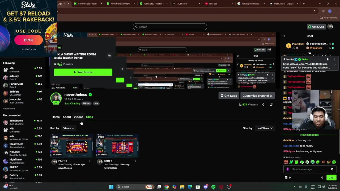
Task: Open ParkerDota channel in sidebar
Action: (23, 85)
